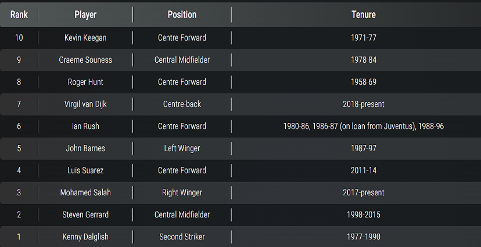Click the Position column header
The height and width of the screenshot is (247, 481).
182,14
